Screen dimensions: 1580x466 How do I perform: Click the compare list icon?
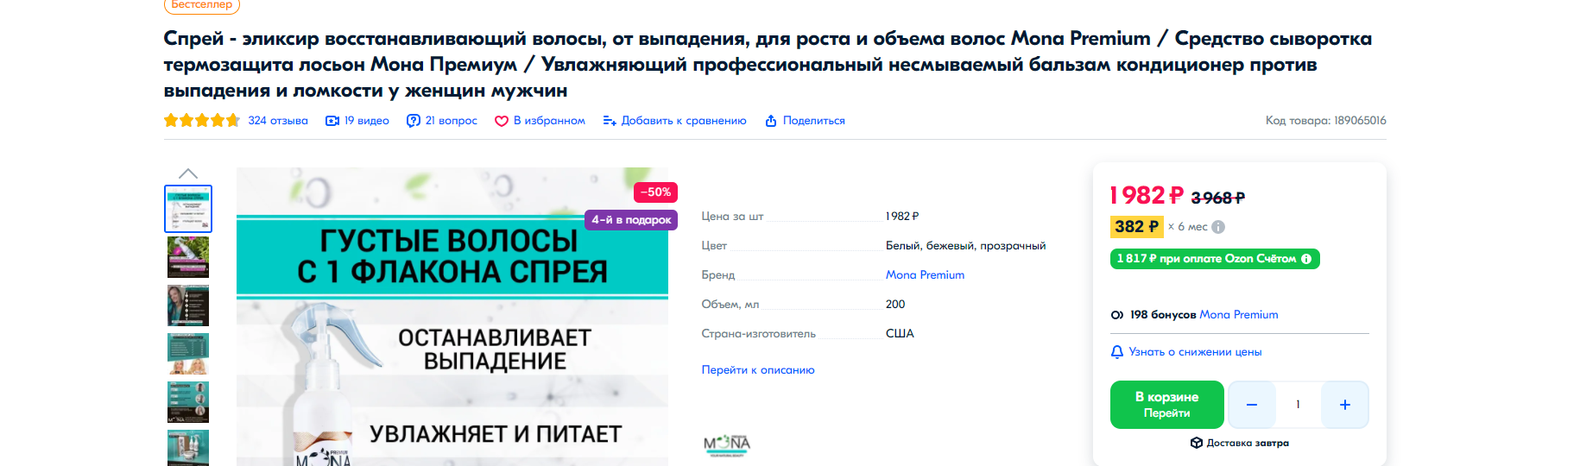click(610, 121)
